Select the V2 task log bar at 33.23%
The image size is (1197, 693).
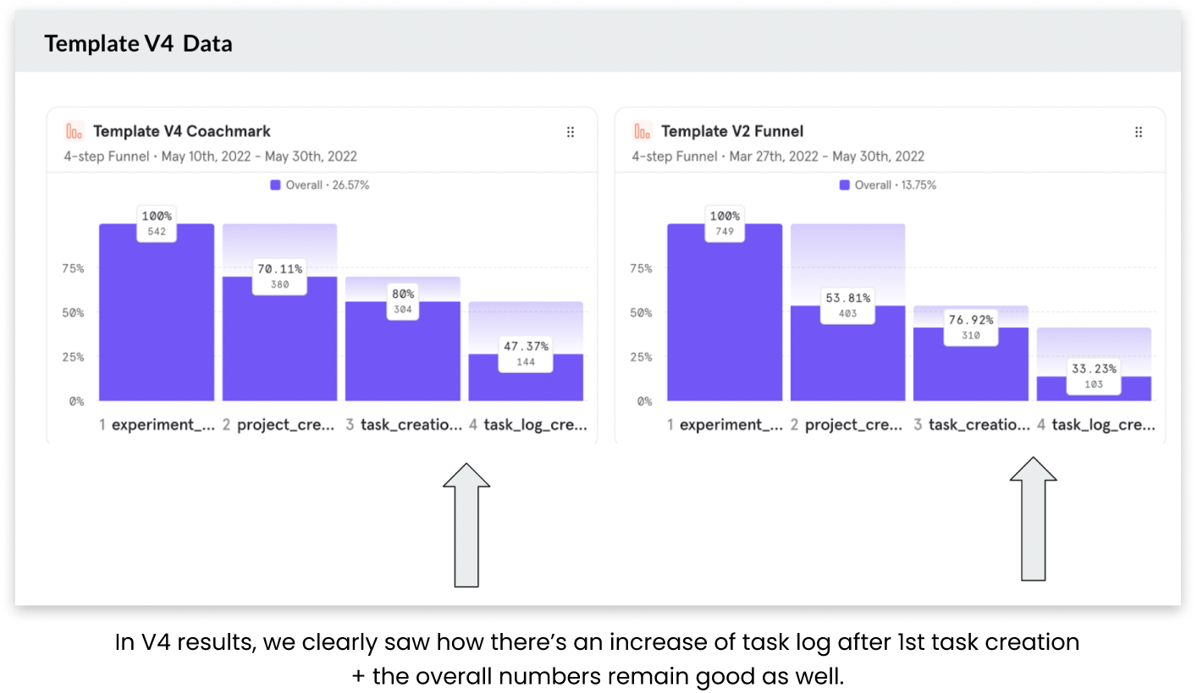point(1094,390)
